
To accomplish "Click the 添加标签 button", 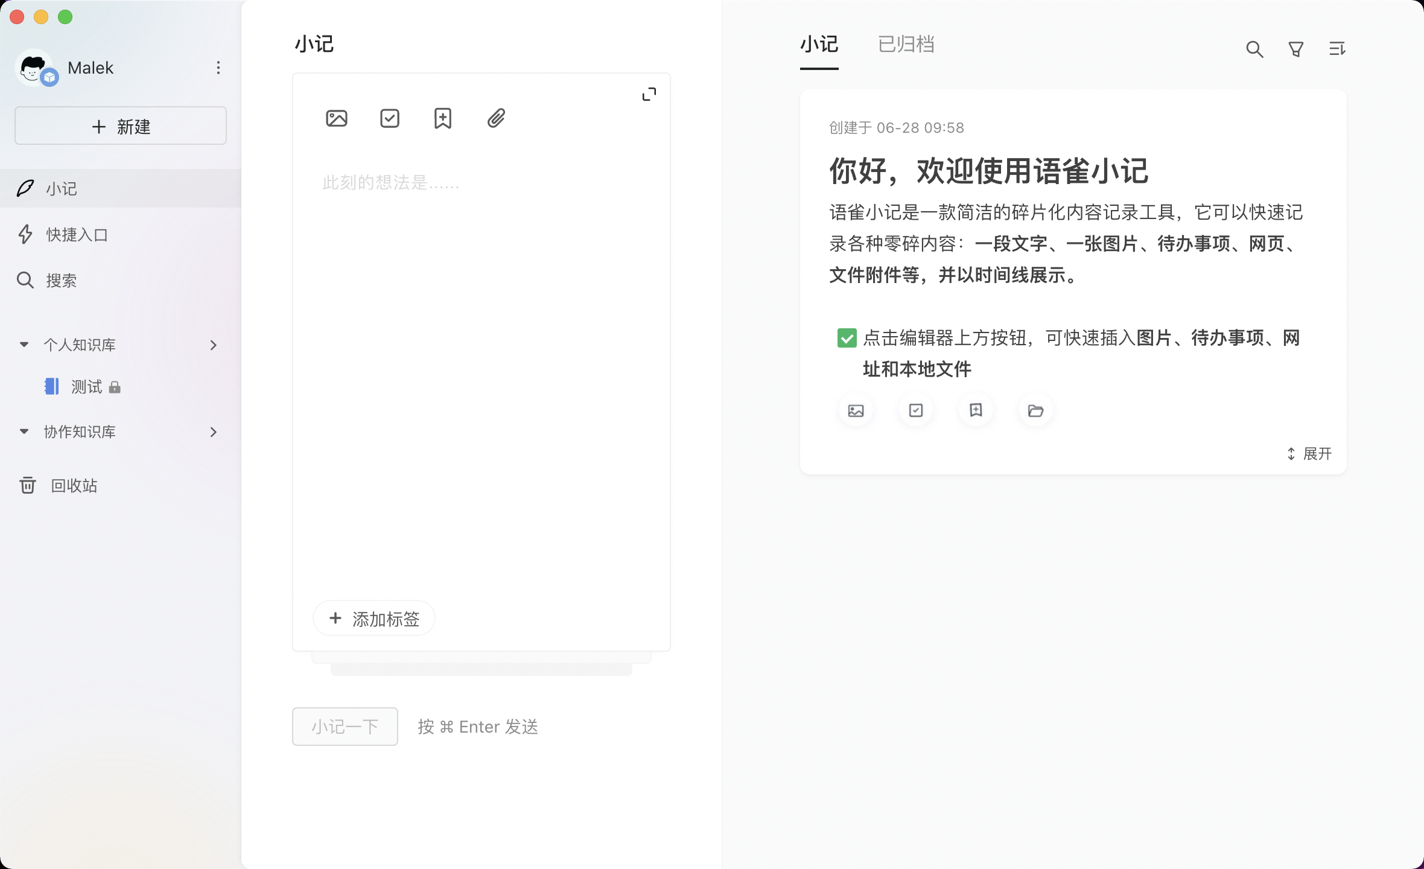I will pos(374,619).
